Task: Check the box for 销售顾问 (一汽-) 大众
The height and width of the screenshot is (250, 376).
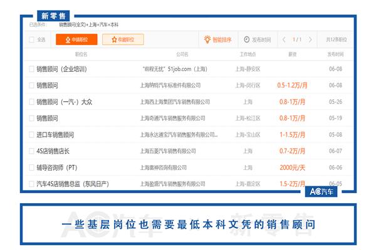Action: coord(32,102)
